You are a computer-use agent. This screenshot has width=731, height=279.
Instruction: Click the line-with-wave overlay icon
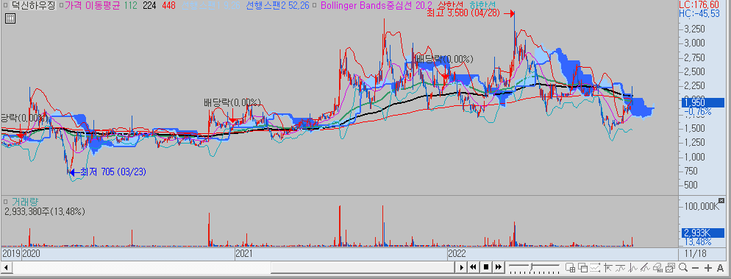(x=620, y=267)
